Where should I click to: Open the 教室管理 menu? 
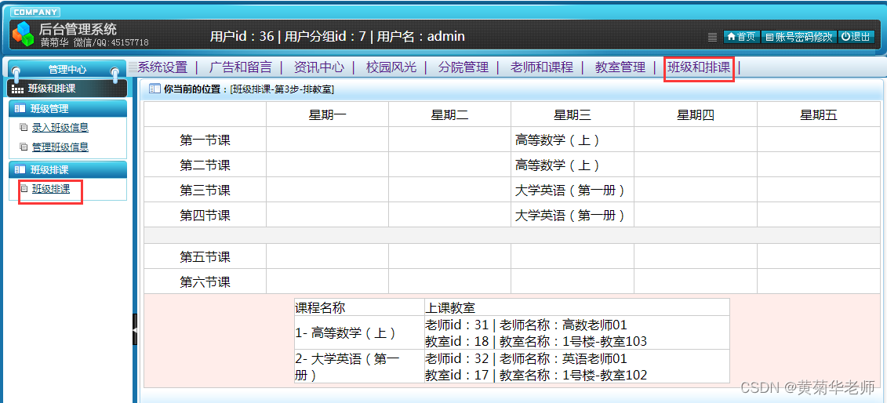[620, 67]
